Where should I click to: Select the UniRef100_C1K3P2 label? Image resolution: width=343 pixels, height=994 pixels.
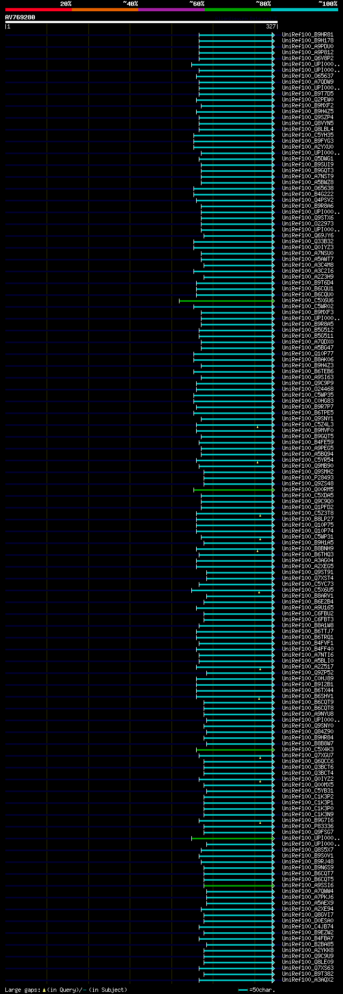(308, 797)
